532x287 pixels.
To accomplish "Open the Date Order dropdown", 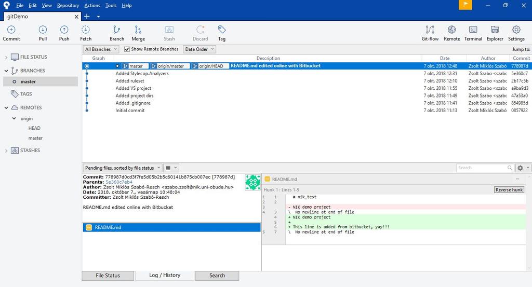I will pos(199,49).
